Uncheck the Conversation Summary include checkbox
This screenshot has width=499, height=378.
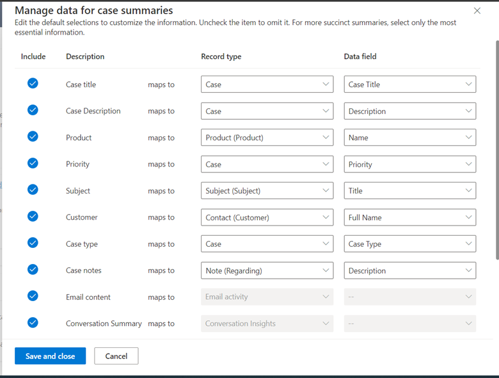click(x=33, y=323)
